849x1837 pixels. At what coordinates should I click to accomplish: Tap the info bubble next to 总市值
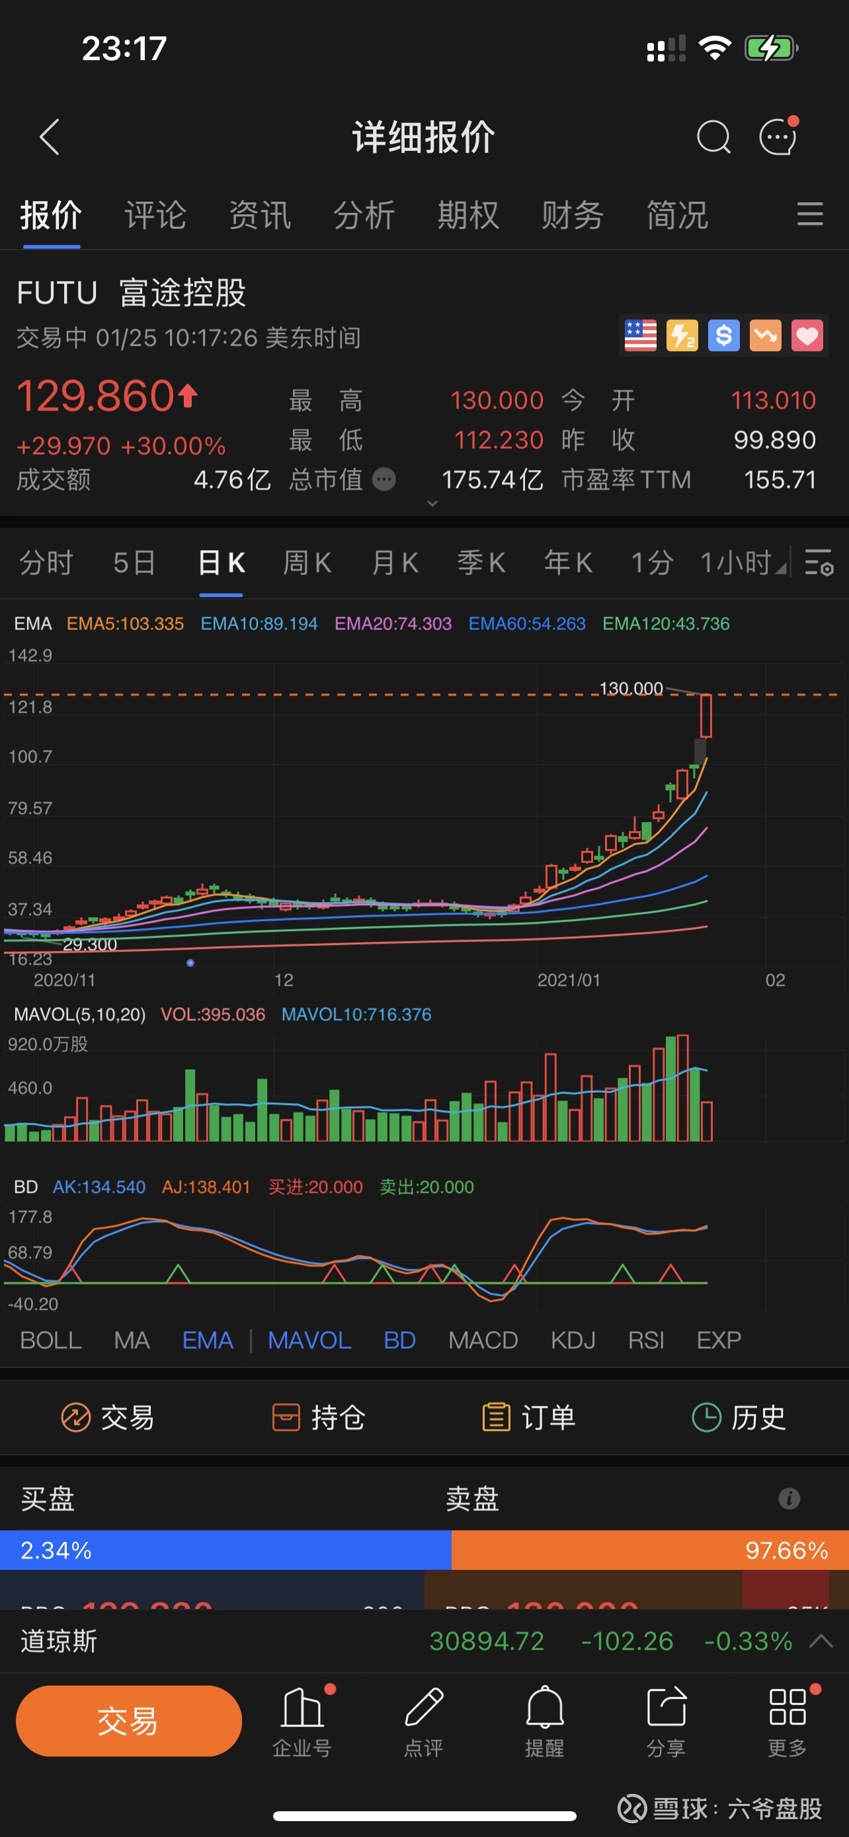tap(384, 479)
